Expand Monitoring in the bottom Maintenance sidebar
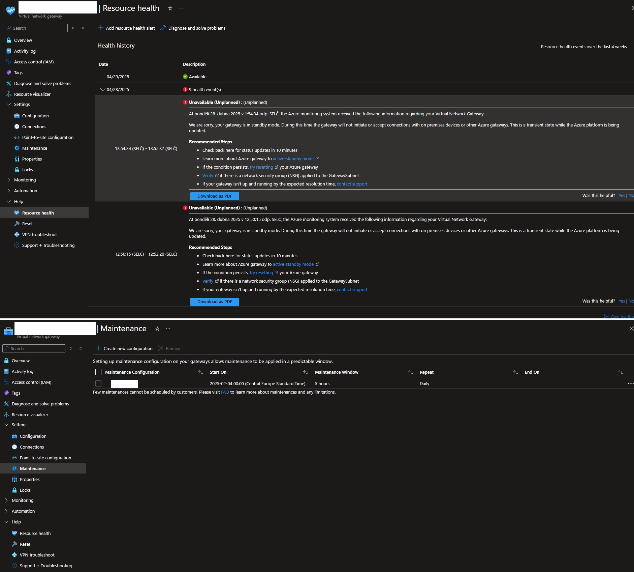 tap(6, 500)
